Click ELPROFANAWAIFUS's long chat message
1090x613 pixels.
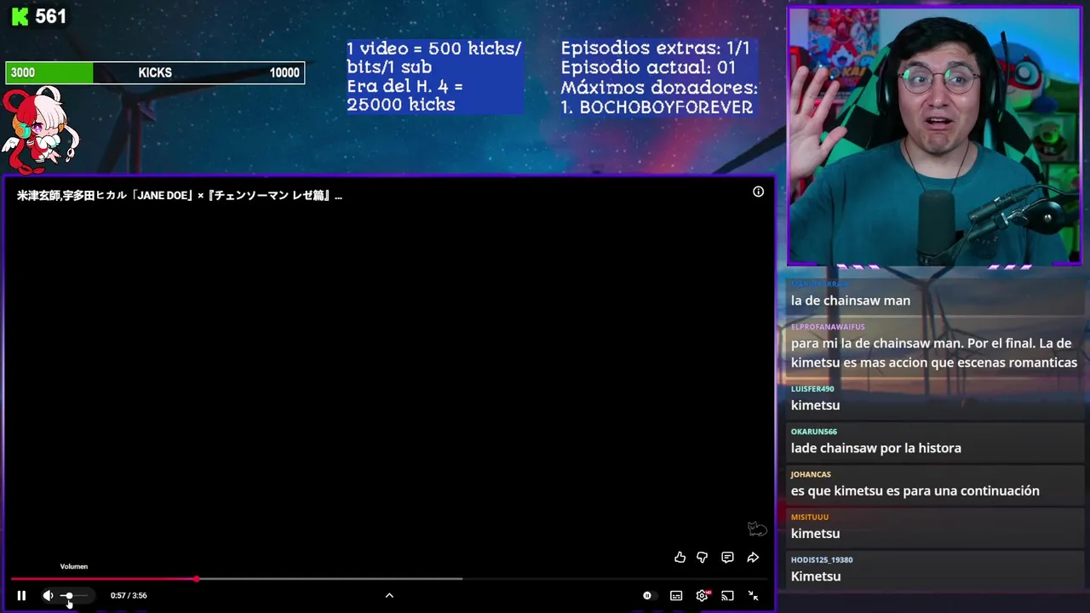point(934,353)
